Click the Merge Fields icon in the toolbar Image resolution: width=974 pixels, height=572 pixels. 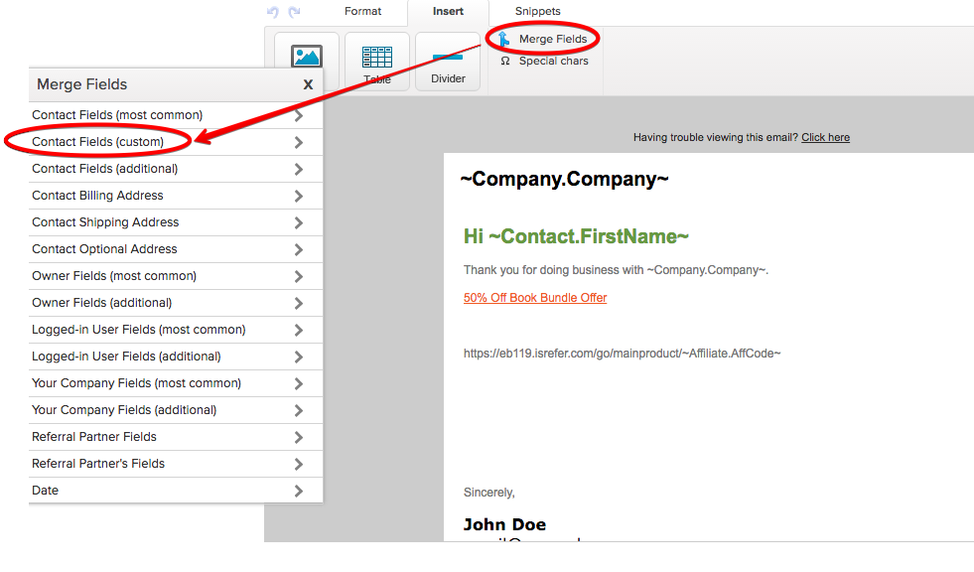(503, 39)
